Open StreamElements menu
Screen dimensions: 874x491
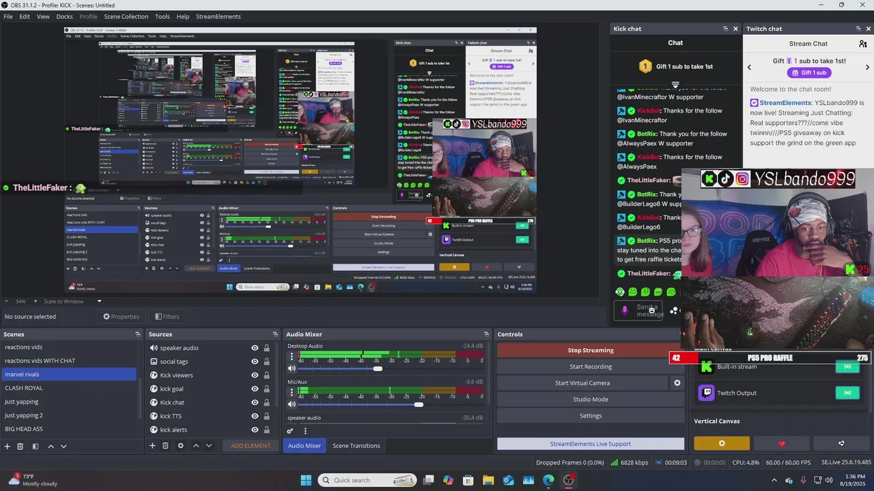(218, 16)
